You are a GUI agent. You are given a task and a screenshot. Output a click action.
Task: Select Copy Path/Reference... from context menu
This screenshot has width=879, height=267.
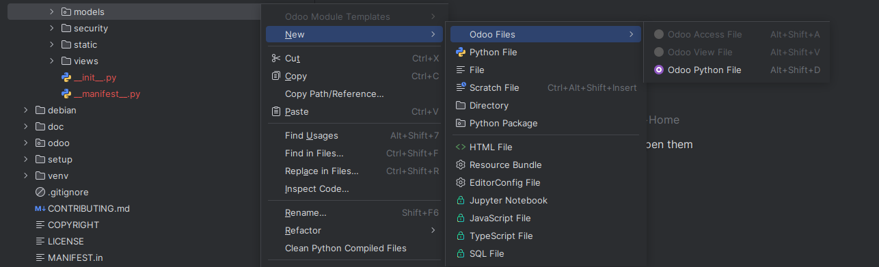click(x=354, y=94)
